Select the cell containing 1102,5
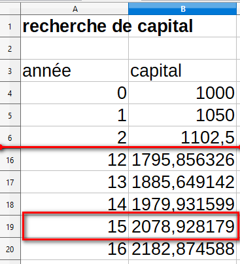240x264 pixels. [182, 137]
